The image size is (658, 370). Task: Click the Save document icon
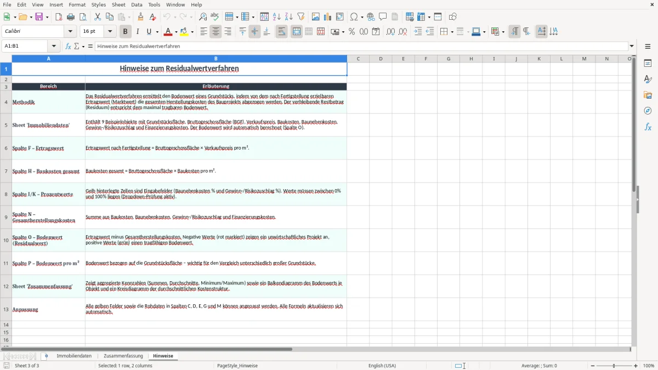coord(39,17)
